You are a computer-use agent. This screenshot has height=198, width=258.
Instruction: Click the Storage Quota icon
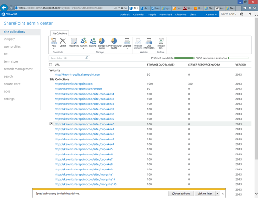[x=101, y=41]
